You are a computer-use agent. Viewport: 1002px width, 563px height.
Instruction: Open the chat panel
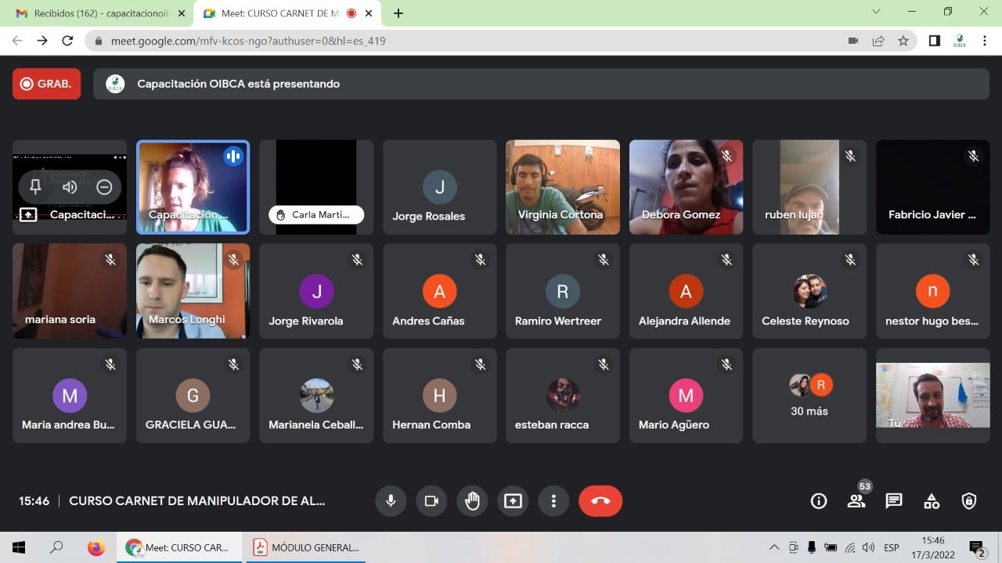pos(894,501)
